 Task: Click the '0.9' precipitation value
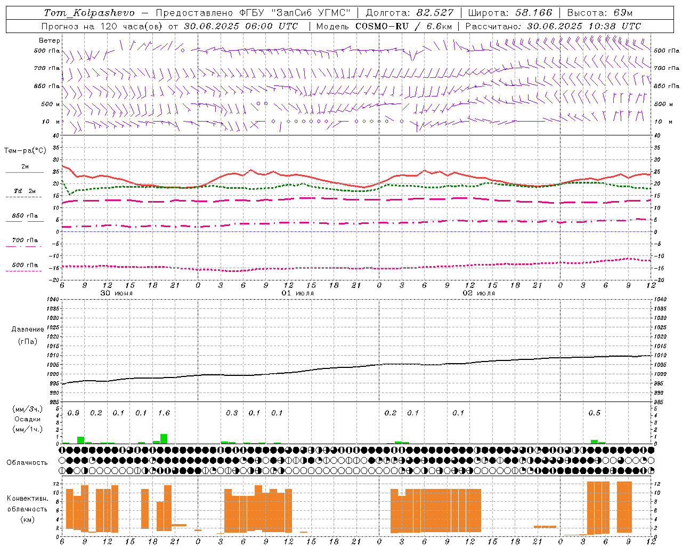click(x=74, y=413)
